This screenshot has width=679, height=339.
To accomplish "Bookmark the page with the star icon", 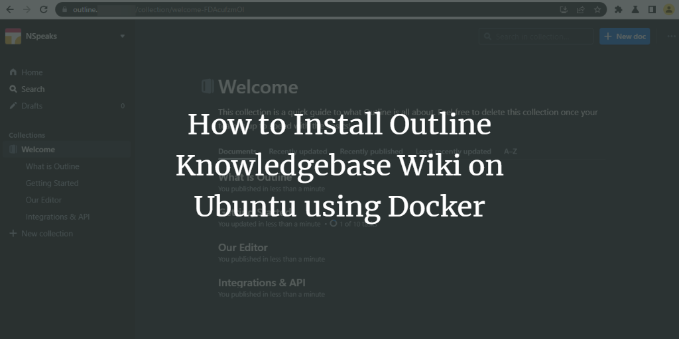I will tap(597, 9).
